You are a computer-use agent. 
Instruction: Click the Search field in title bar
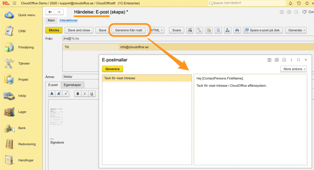tap(247, 3)
